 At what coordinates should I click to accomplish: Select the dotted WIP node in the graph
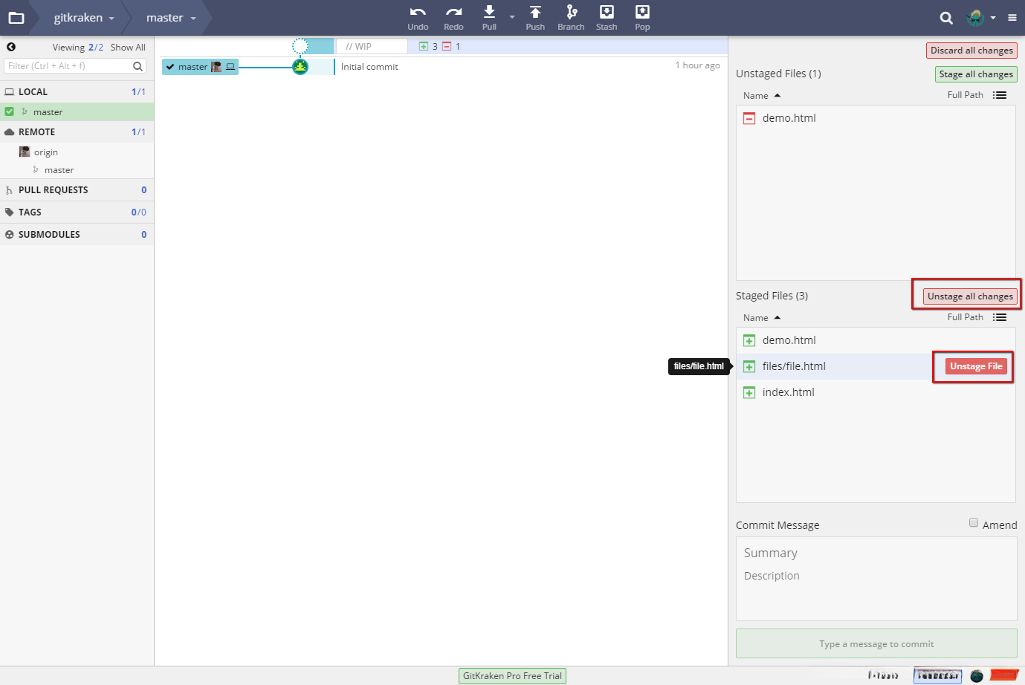[300, 46]
